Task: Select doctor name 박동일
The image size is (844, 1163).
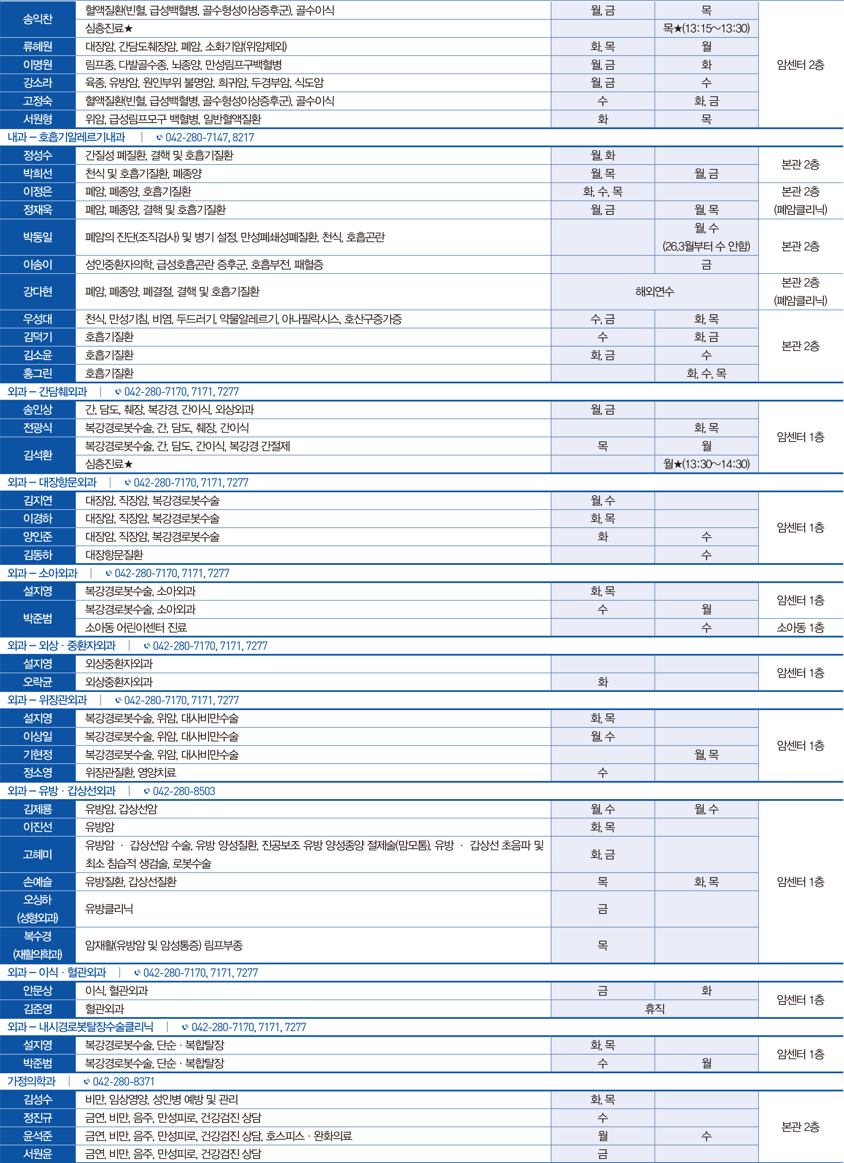Action: 37,237
